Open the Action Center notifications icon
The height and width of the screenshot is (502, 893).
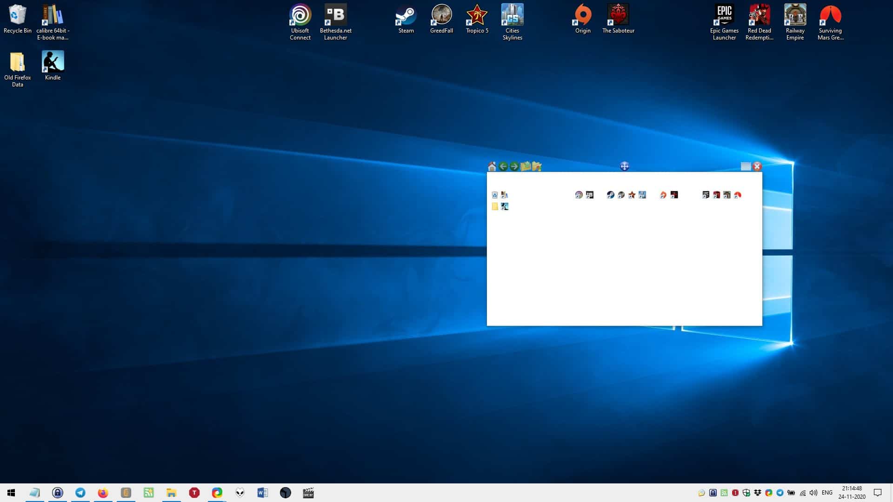pos(878,493)
